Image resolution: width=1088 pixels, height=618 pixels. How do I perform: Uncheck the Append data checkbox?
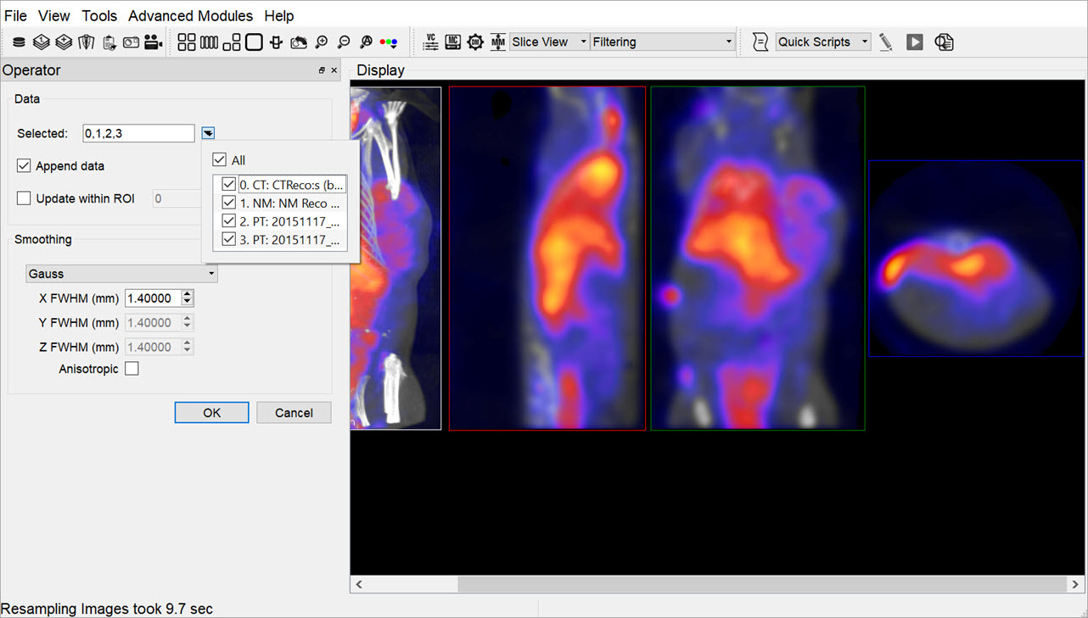[25, 166]
